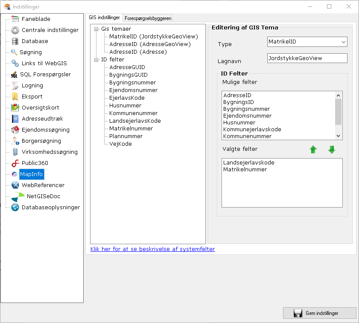Click the green down arrow above Valgte felter
The width and height of the screenshot is (359, 323).
pos(332,150)
